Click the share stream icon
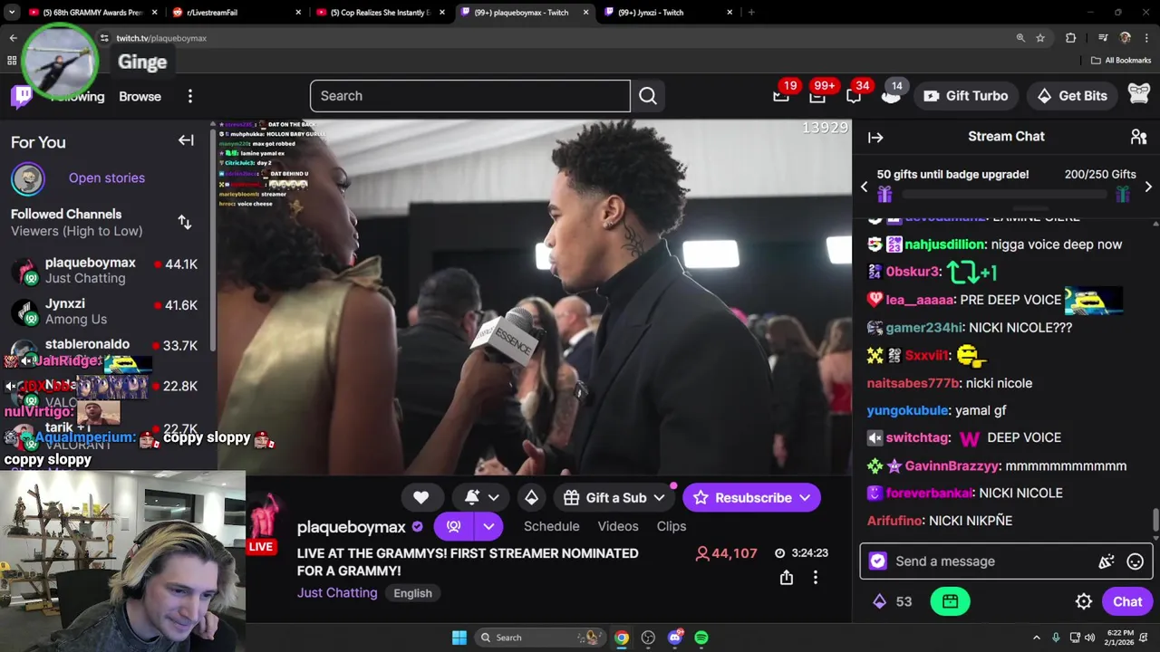This screenshot has height=652, width=1160. (x=787, y=578)
